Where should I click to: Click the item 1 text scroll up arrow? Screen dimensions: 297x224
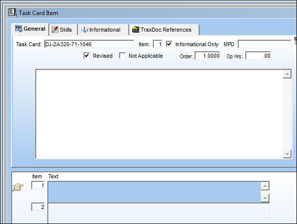click(265, 186)
